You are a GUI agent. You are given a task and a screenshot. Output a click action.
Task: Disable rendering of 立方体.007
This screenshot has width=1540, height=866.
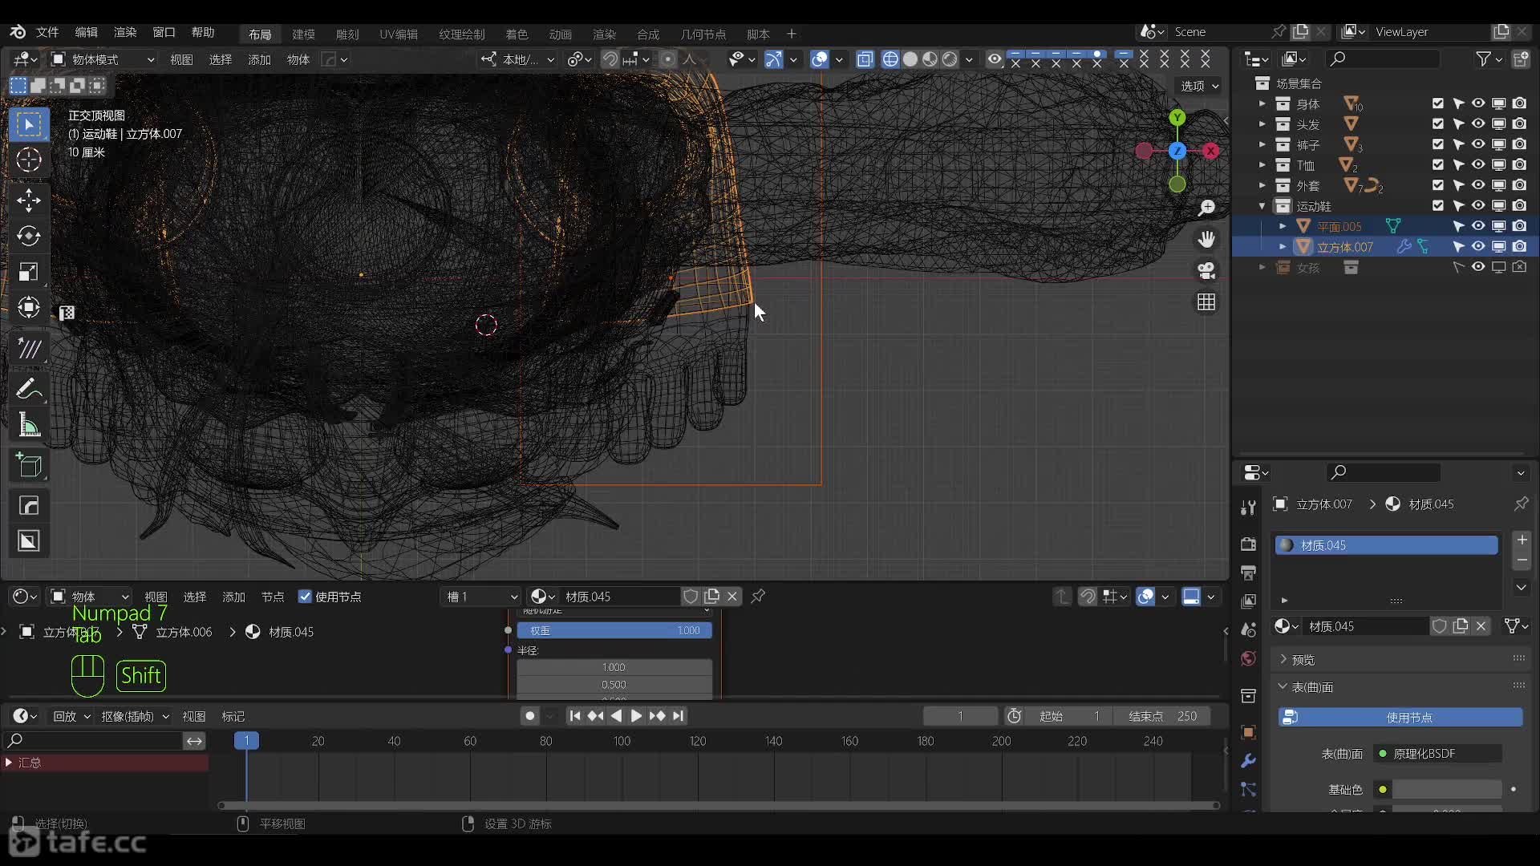click(x=1519, y=247)
